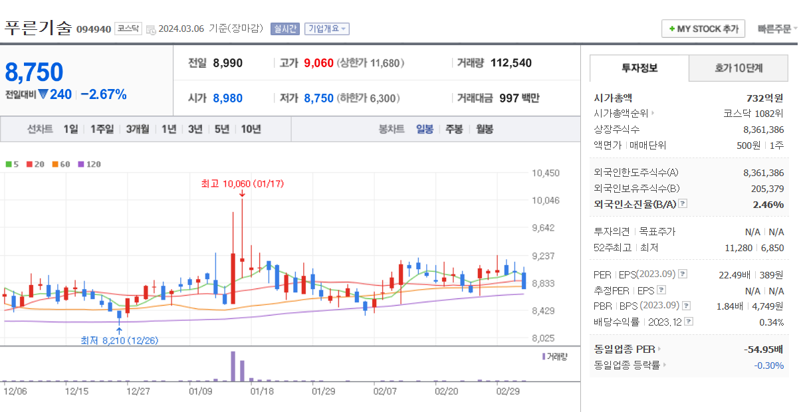The height and width of the screenshot is (412, 799).
Task: Click the 고가 9,060 value
Action: click(318, 63)
